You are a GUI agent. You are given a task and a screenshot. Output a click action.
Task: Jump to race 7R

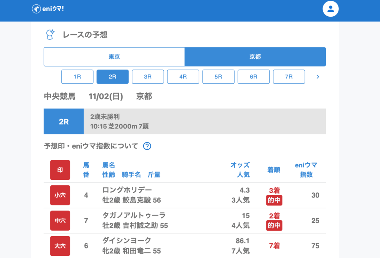289,77
